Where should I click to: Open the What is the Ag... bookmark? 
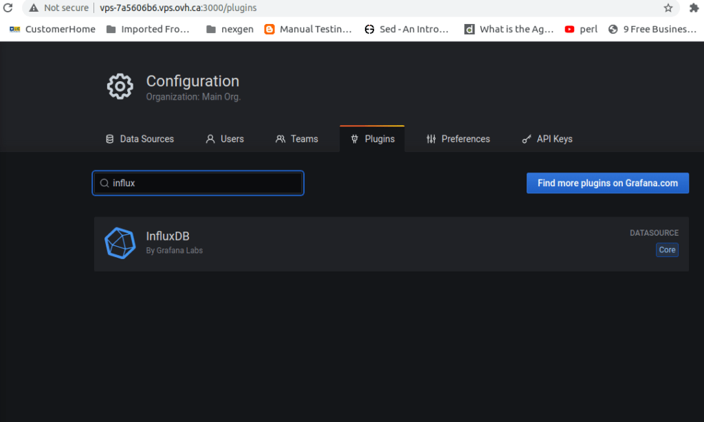(x=509, y=29)
